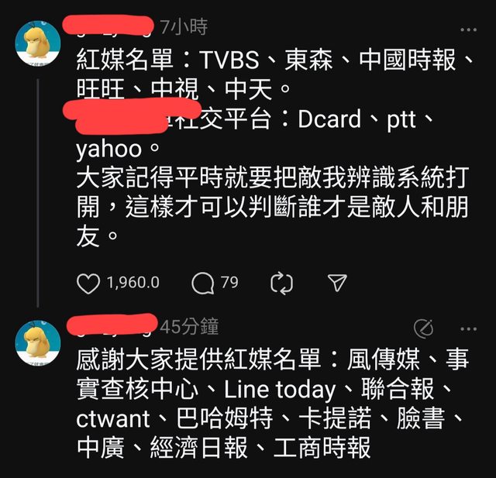This screenshot has height=478, width=496.
Task: Share the first post via the paper-plane icon
Action: [x=337, y=282]
